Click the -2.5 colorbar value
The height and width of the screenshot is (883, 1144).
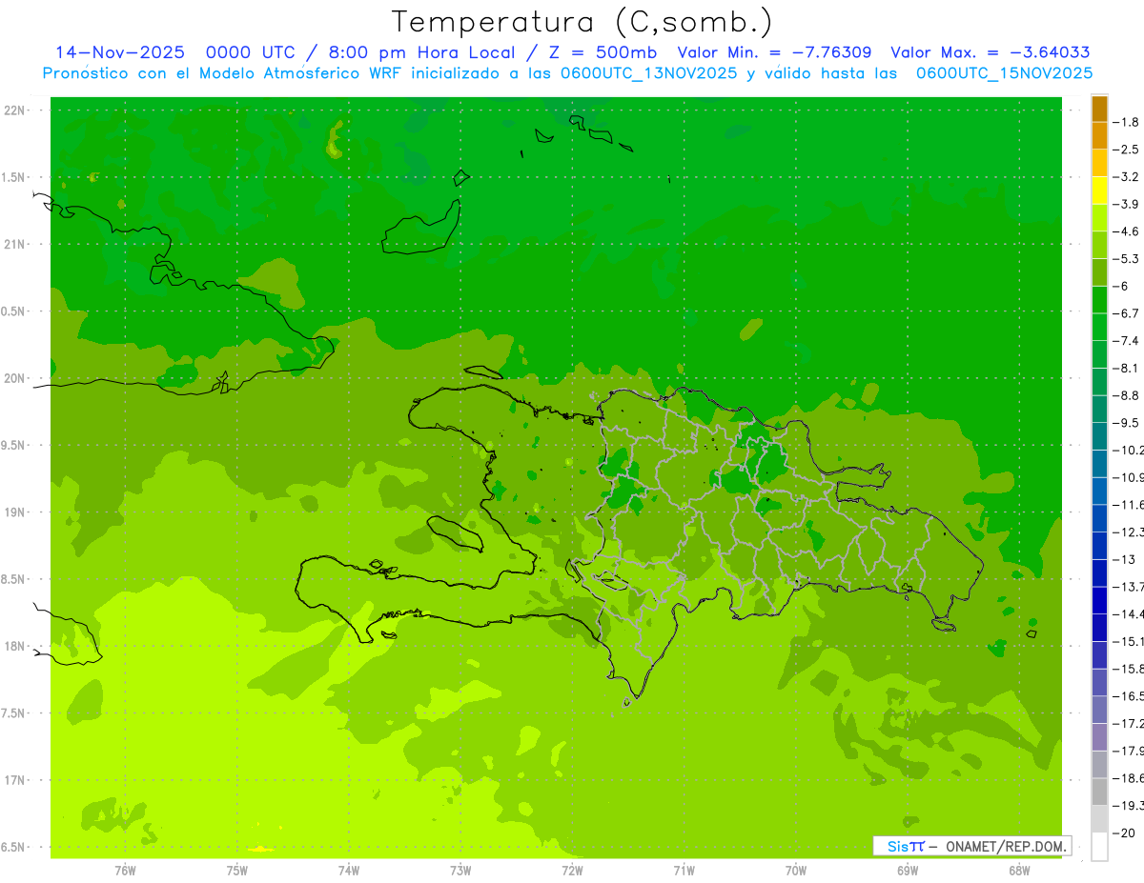click(x=1127, y=150)
